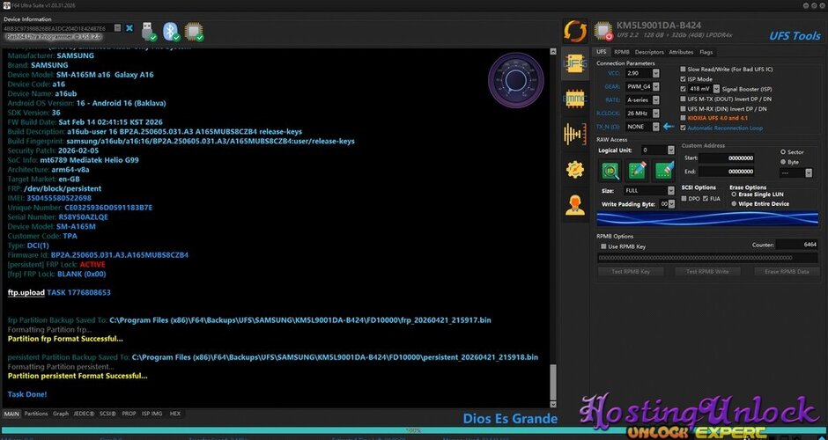Click the custom address End field
Image resolution: width=828 pixels, height=440 pixels.
coord(727,172)
